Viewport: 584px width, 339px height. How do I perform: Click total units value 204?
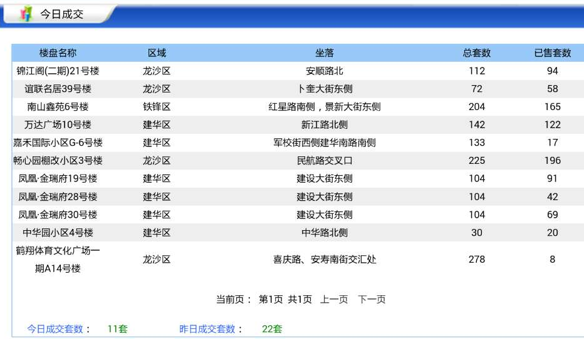pyautogui.click(x=477, y=107)
